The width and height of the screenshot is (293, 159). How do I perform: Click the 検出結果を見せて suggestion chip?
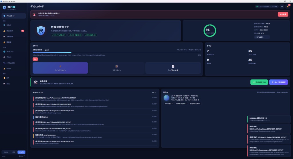[x=181, y=104]
